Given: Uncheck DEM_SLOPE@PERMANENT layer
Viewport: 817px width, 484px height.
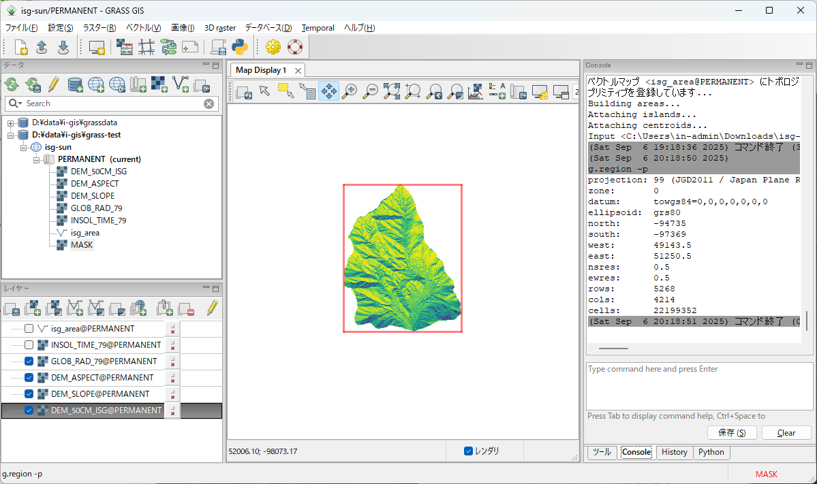Looking at the screenshot, I should (x=29, y=393).
